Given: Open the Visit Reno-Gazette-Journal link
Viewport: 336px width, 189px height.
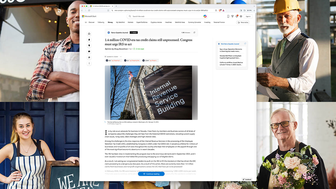Looking at the screenshot, I should click(x=230, y=44).
